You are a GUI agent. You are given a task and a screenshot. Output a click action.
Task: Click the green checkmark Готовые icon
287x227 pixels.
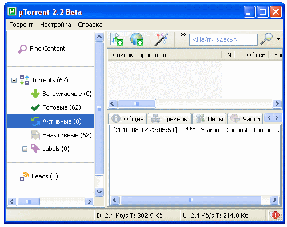(35, 107)
